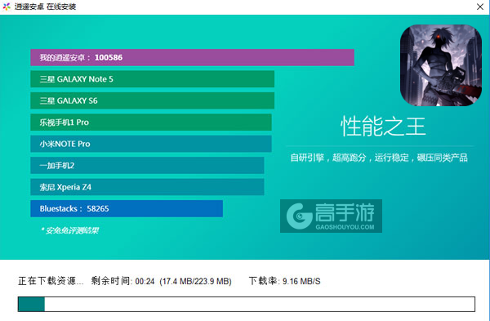Click the 17.4 MB/223.9 MB size readout

[x=196, y=281]
